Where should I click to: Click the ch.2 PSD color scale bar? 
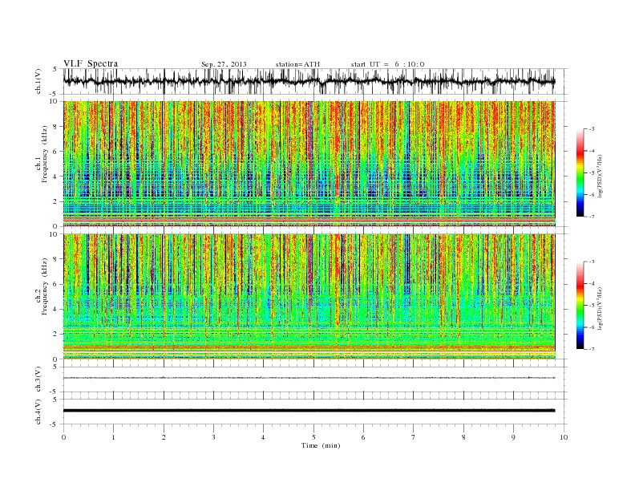point(580,305)
